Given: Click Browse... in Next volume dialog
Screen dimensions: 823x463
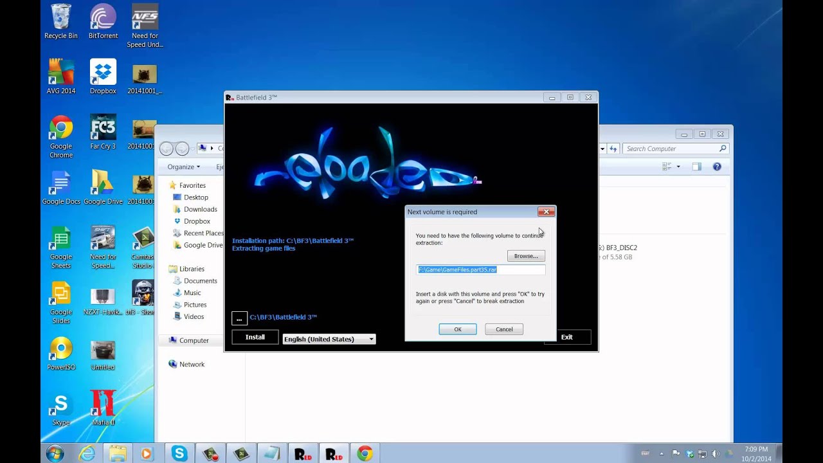Looking at the screenshot, I should point(526,256).
